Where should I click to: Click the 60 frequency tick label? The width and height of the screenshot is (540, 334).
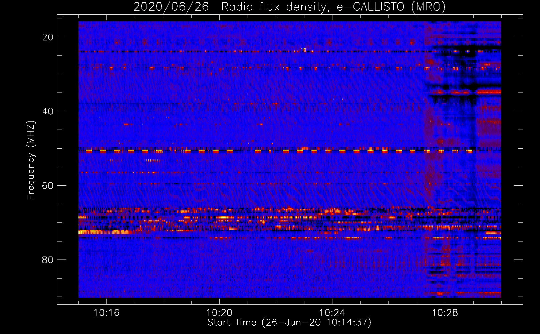48,185
